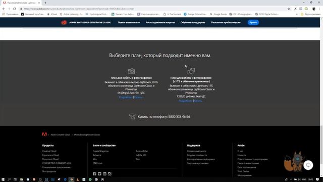Screen dimensions: 323x182
Task: Open the Trust Center footer link
Action: 243,171
